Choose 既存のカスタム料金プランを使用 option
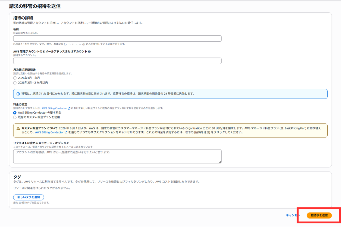The image size is (341, 233). click(15, 117)
